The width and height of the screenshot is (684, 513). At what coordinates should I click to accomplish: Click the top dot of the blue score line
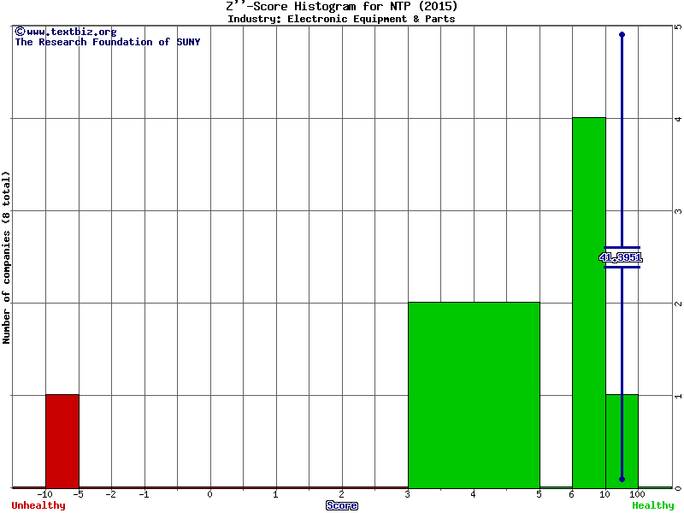tap(622, 34)
